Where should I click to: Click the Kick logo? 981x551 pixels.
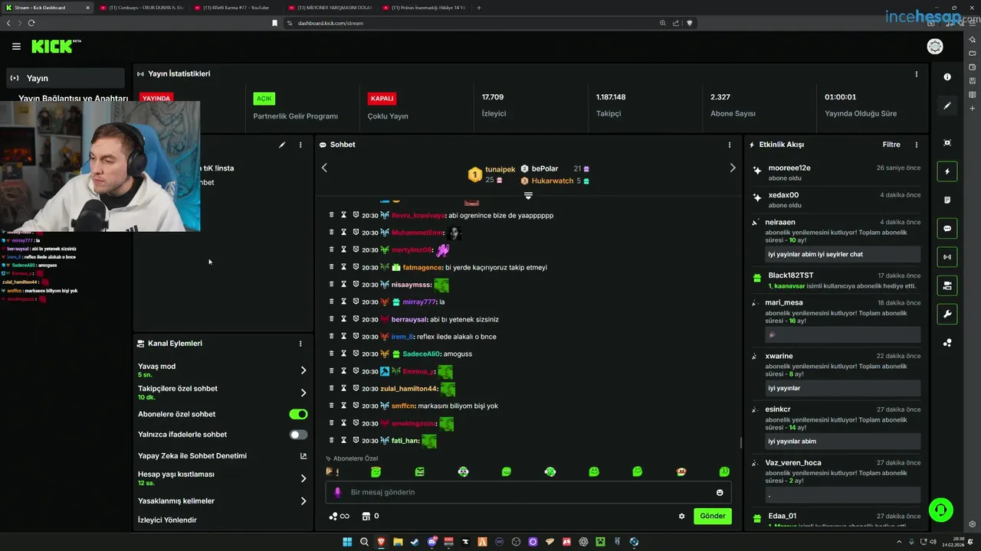tap(55, 47)
